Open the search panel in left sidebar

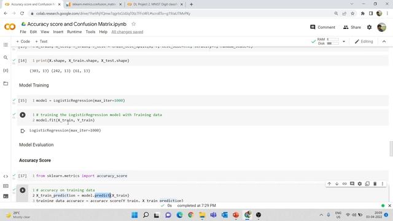click(x=6, y=58)
